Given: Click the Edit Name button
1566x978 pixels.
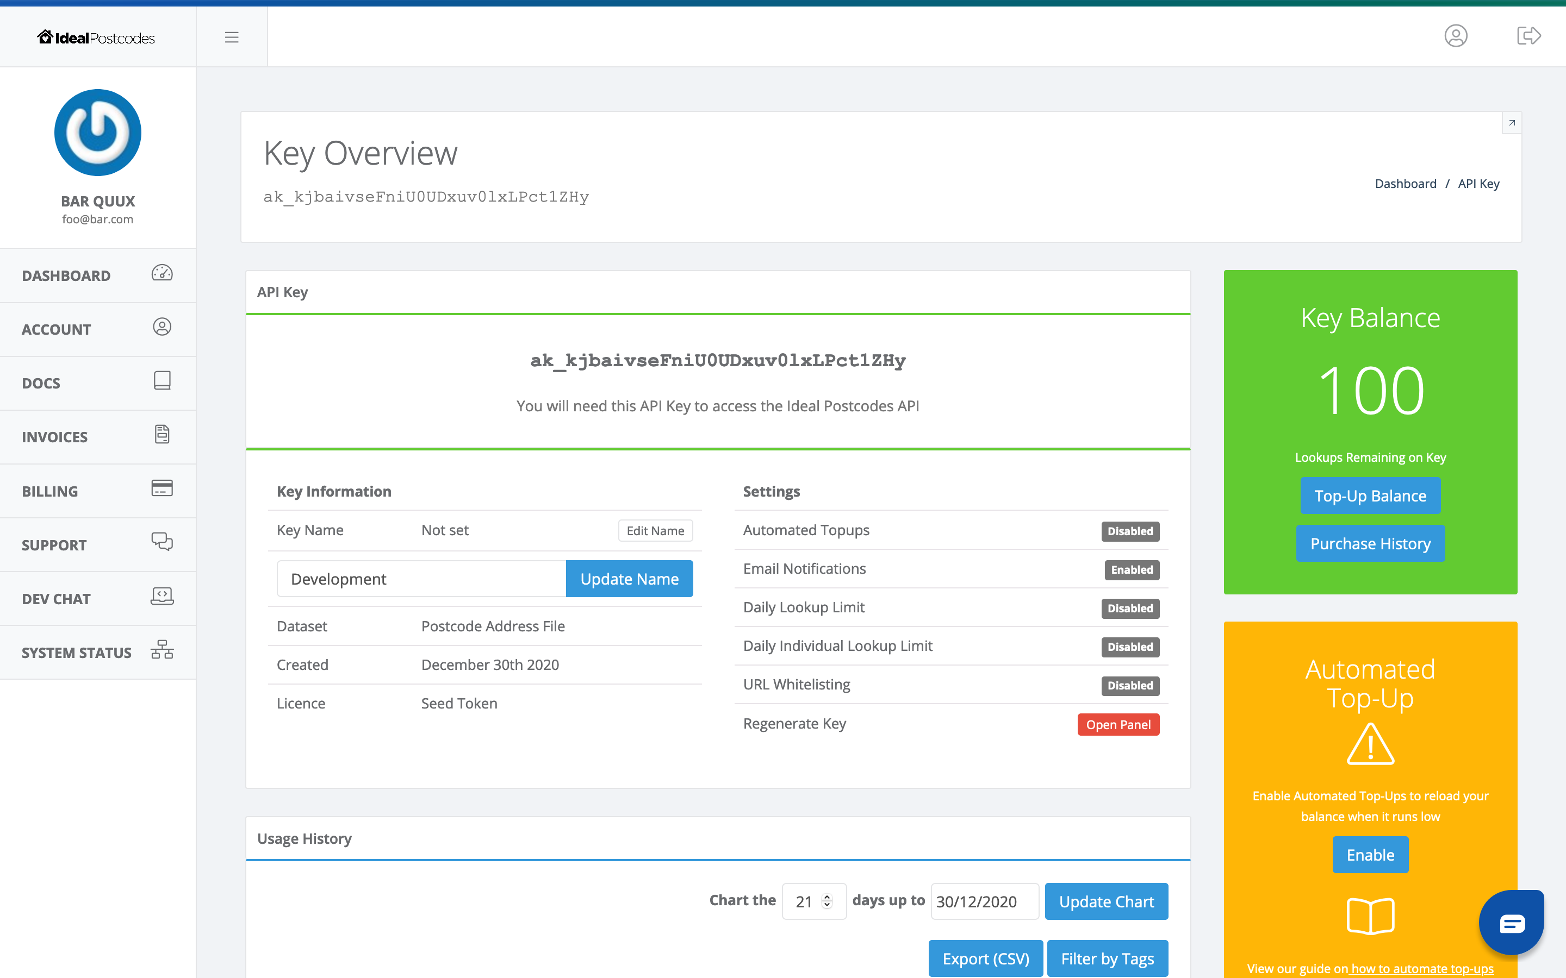Looking at the screenshot, I should point(655,530).
